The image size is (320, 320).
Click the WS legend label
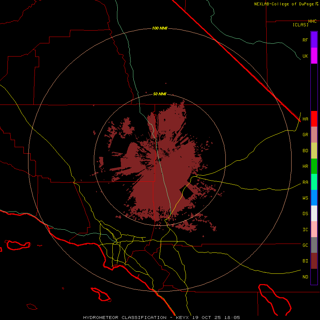click(305, 198)
